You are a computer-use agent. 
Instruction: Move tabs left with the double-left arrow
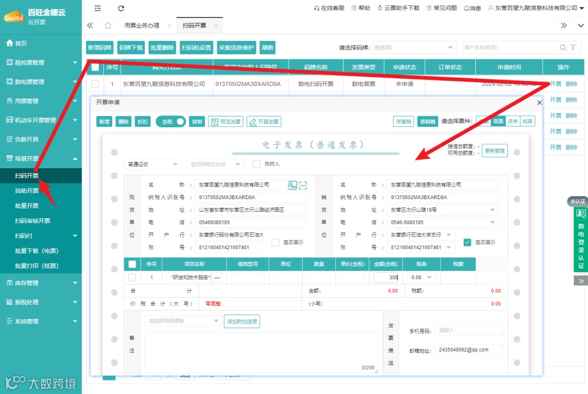coord(90,26)
